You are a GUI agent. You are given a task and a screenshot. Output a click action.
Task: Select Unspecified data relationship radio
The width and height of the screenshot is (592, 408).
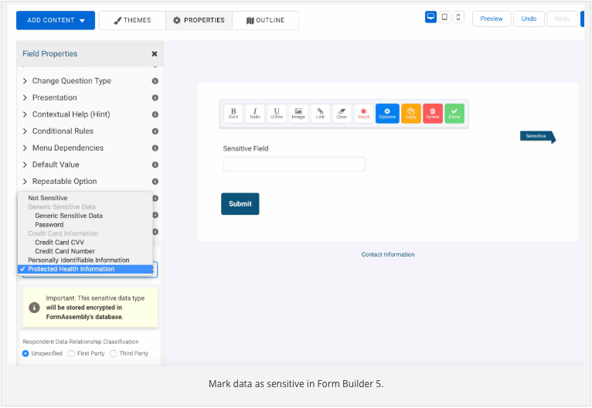click(x=26, y=354)
